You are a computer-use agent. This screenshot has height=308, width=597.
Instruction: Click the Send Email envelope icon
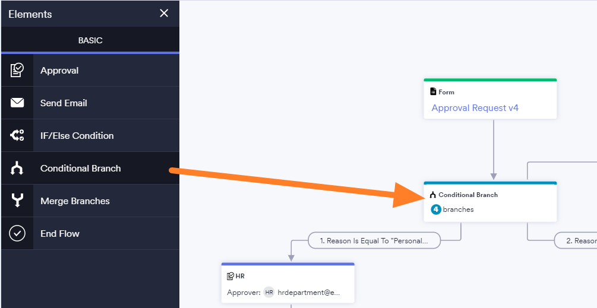pos(17,103)
